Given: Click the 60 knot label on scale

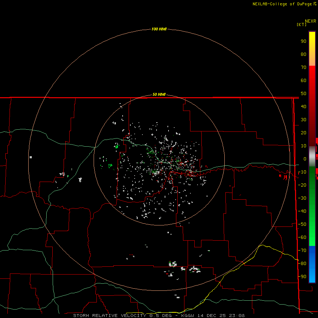Looking at the screenshot, I should pos(304,81).
